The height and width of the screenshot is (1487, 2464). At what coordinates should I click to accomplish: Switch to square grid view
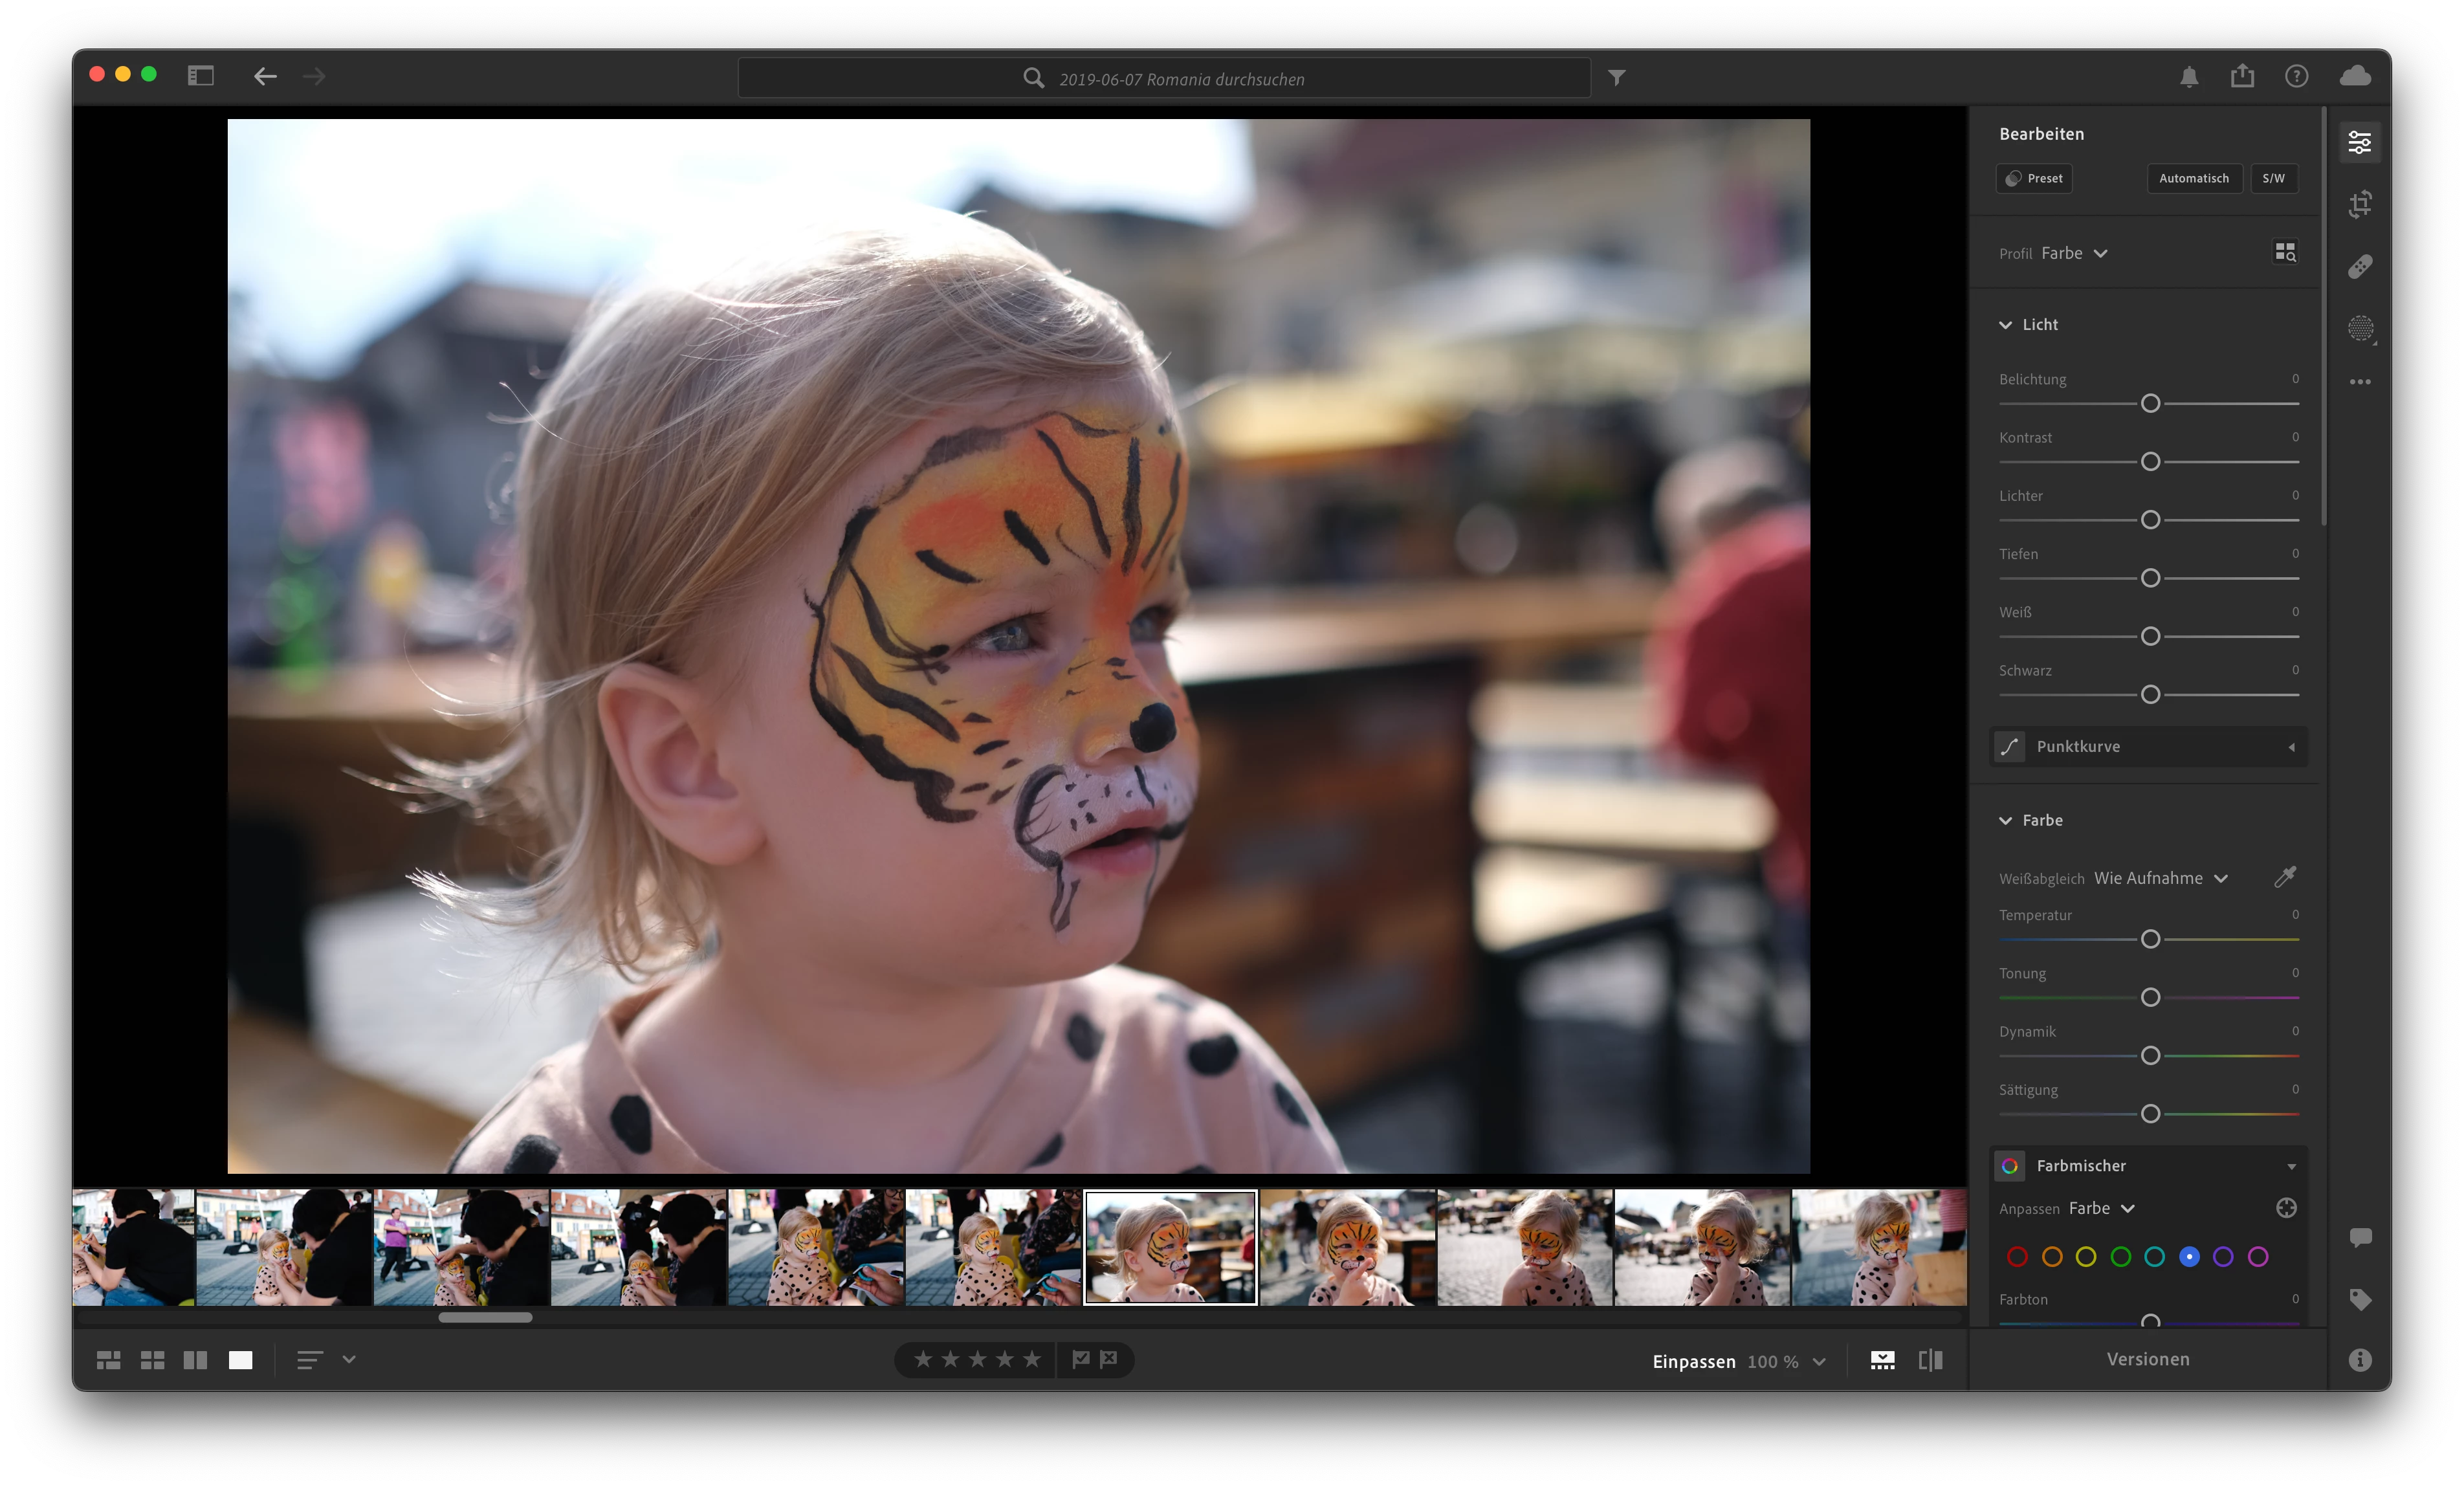coord(152,1360)
